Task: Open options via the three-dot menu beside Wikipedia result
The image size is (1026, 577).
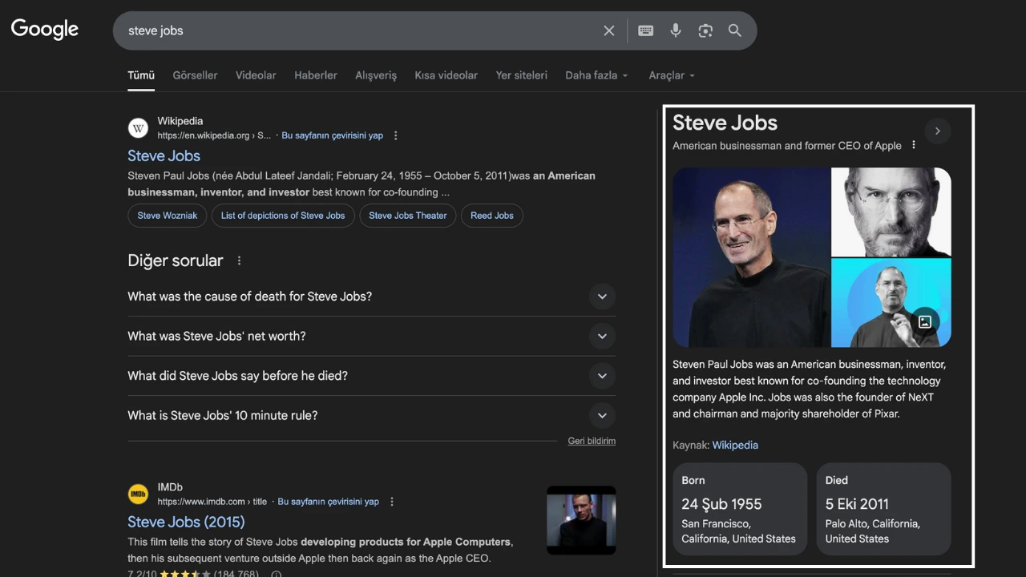Action: [x=395, y=135]
